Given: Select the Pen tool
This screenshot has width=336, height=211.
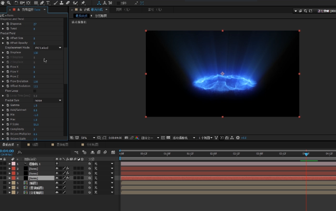Looking at the screenshot, I should pyautogui.click(x=41, y=3).
